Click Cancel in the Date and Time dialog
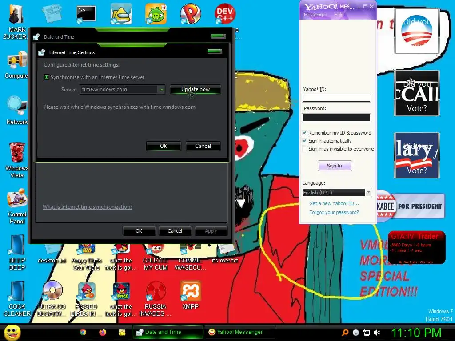The width and height of the screenshot is (455, 341). (175, 231)
